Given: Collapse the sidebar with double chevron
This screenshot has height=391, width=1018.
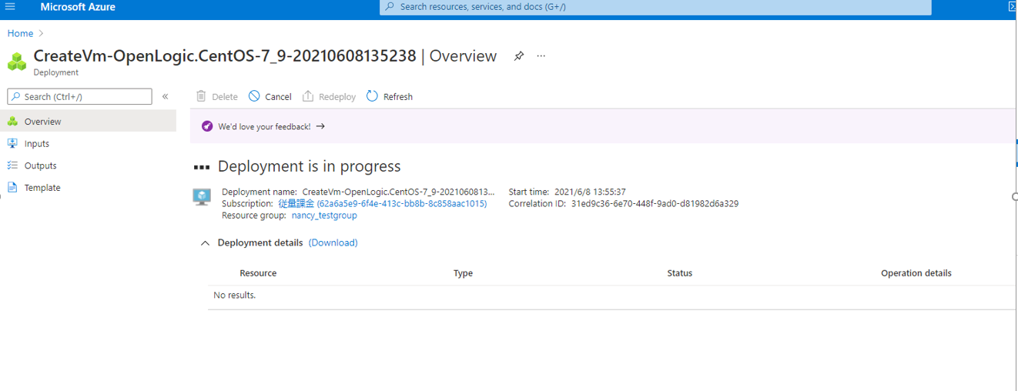Looking at the screenshot, I should tap(165, 96).
